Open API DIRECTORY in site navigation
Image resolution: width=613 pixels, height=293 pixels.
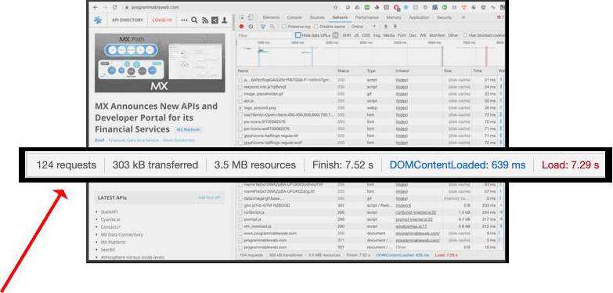pyautogui.click(x=128, y=20)
